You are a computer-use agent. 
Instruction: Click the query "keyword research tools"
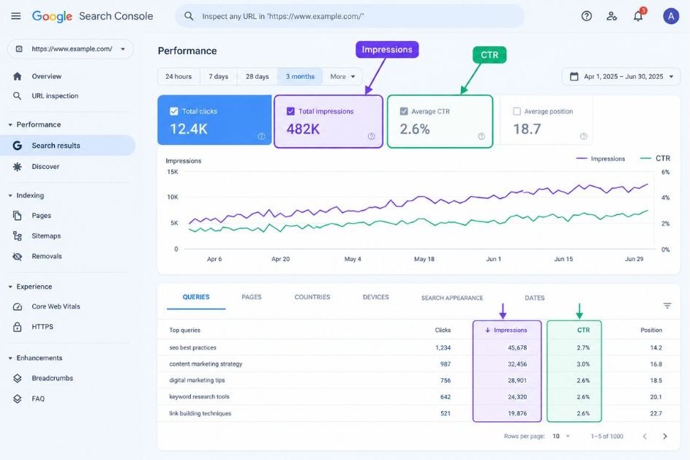199,396
